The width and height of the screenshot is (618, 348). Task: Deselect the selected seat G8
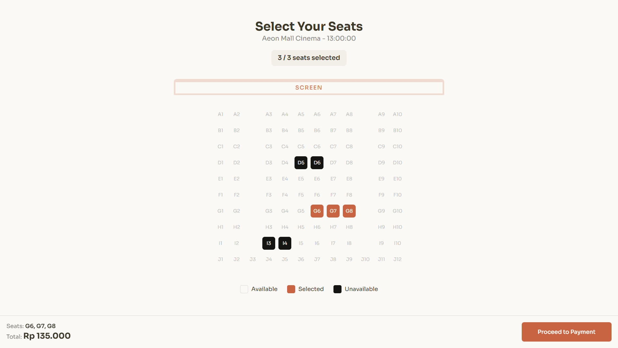[x=349, y=211]
